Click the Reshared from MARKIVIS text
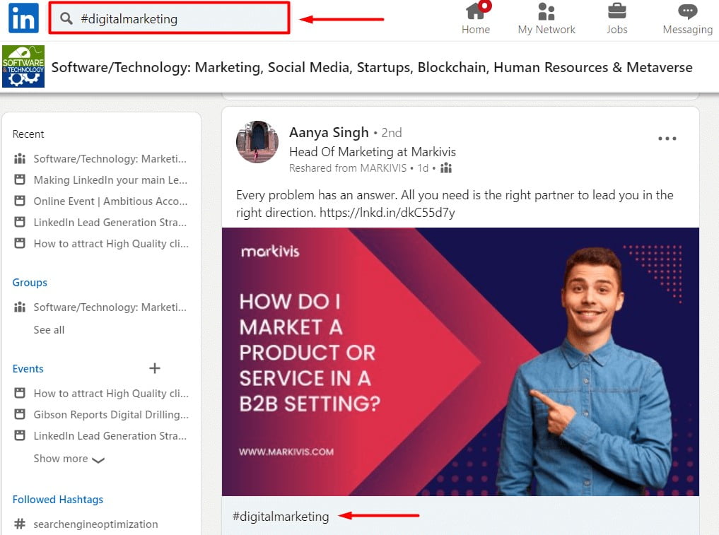Screen dimensions: 719x535 [x=348, y=168]
